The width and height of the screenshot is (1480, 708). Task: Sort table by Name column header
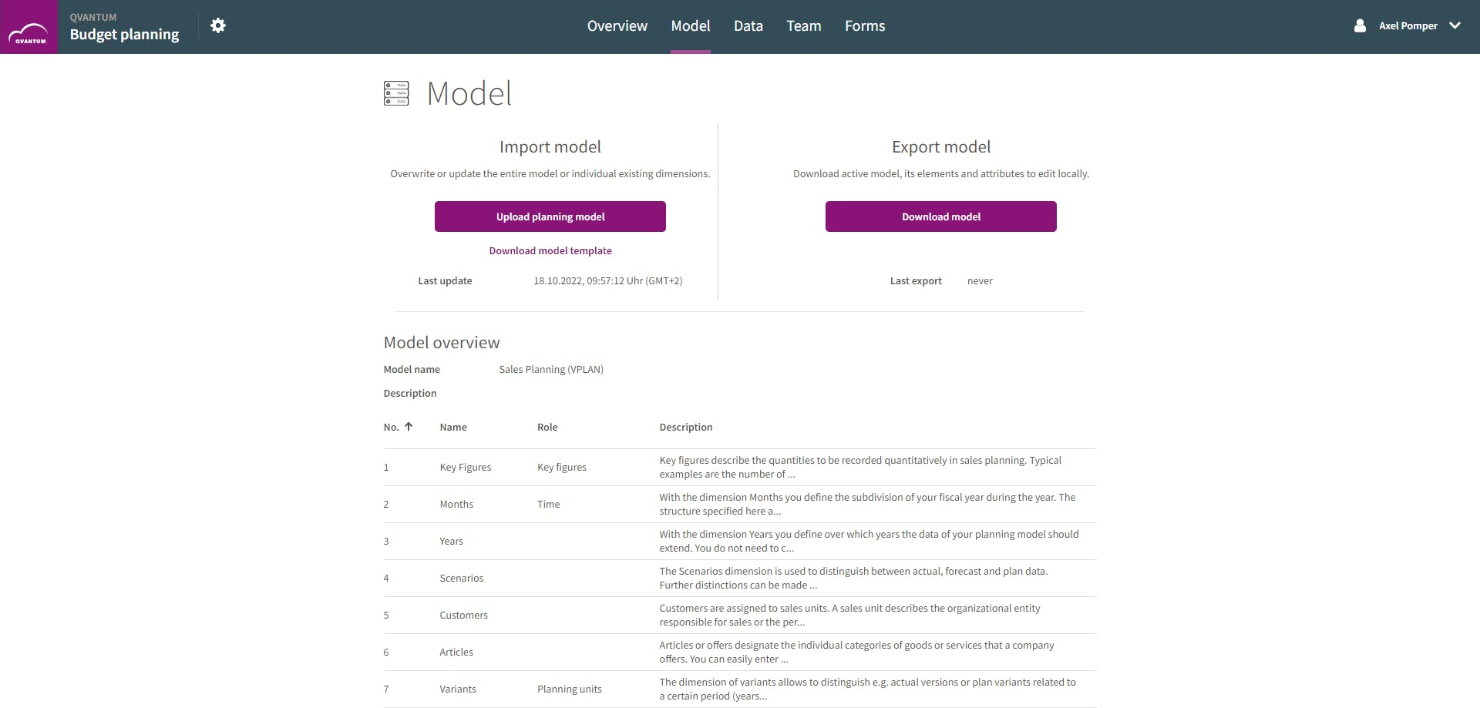(453, 427)
